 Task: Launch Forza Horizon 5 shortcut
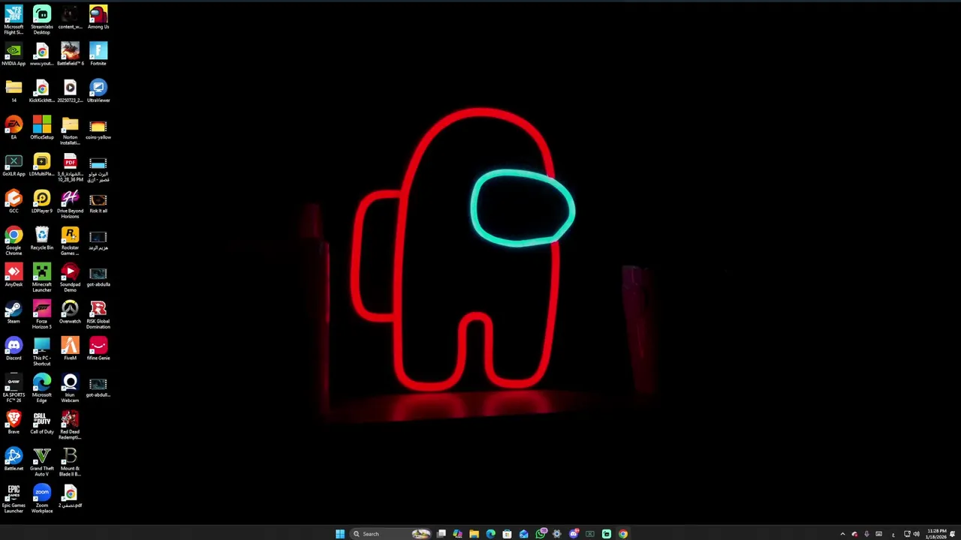[42, 314]
